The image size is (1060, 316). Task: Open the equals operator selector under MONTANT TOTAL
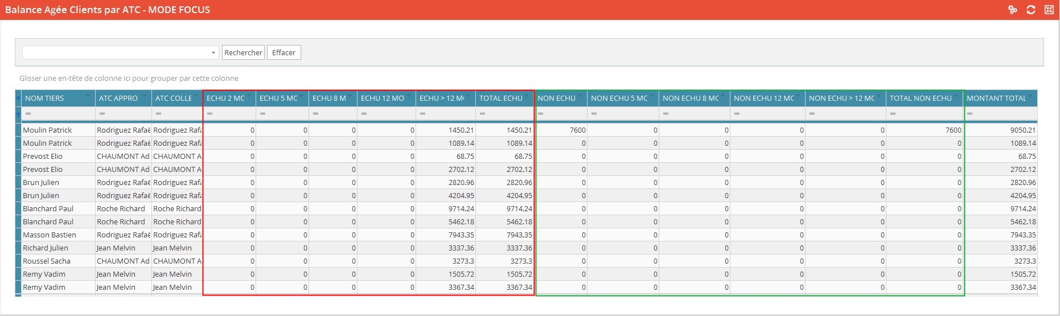pyautogui.click(x=969, y=114)
